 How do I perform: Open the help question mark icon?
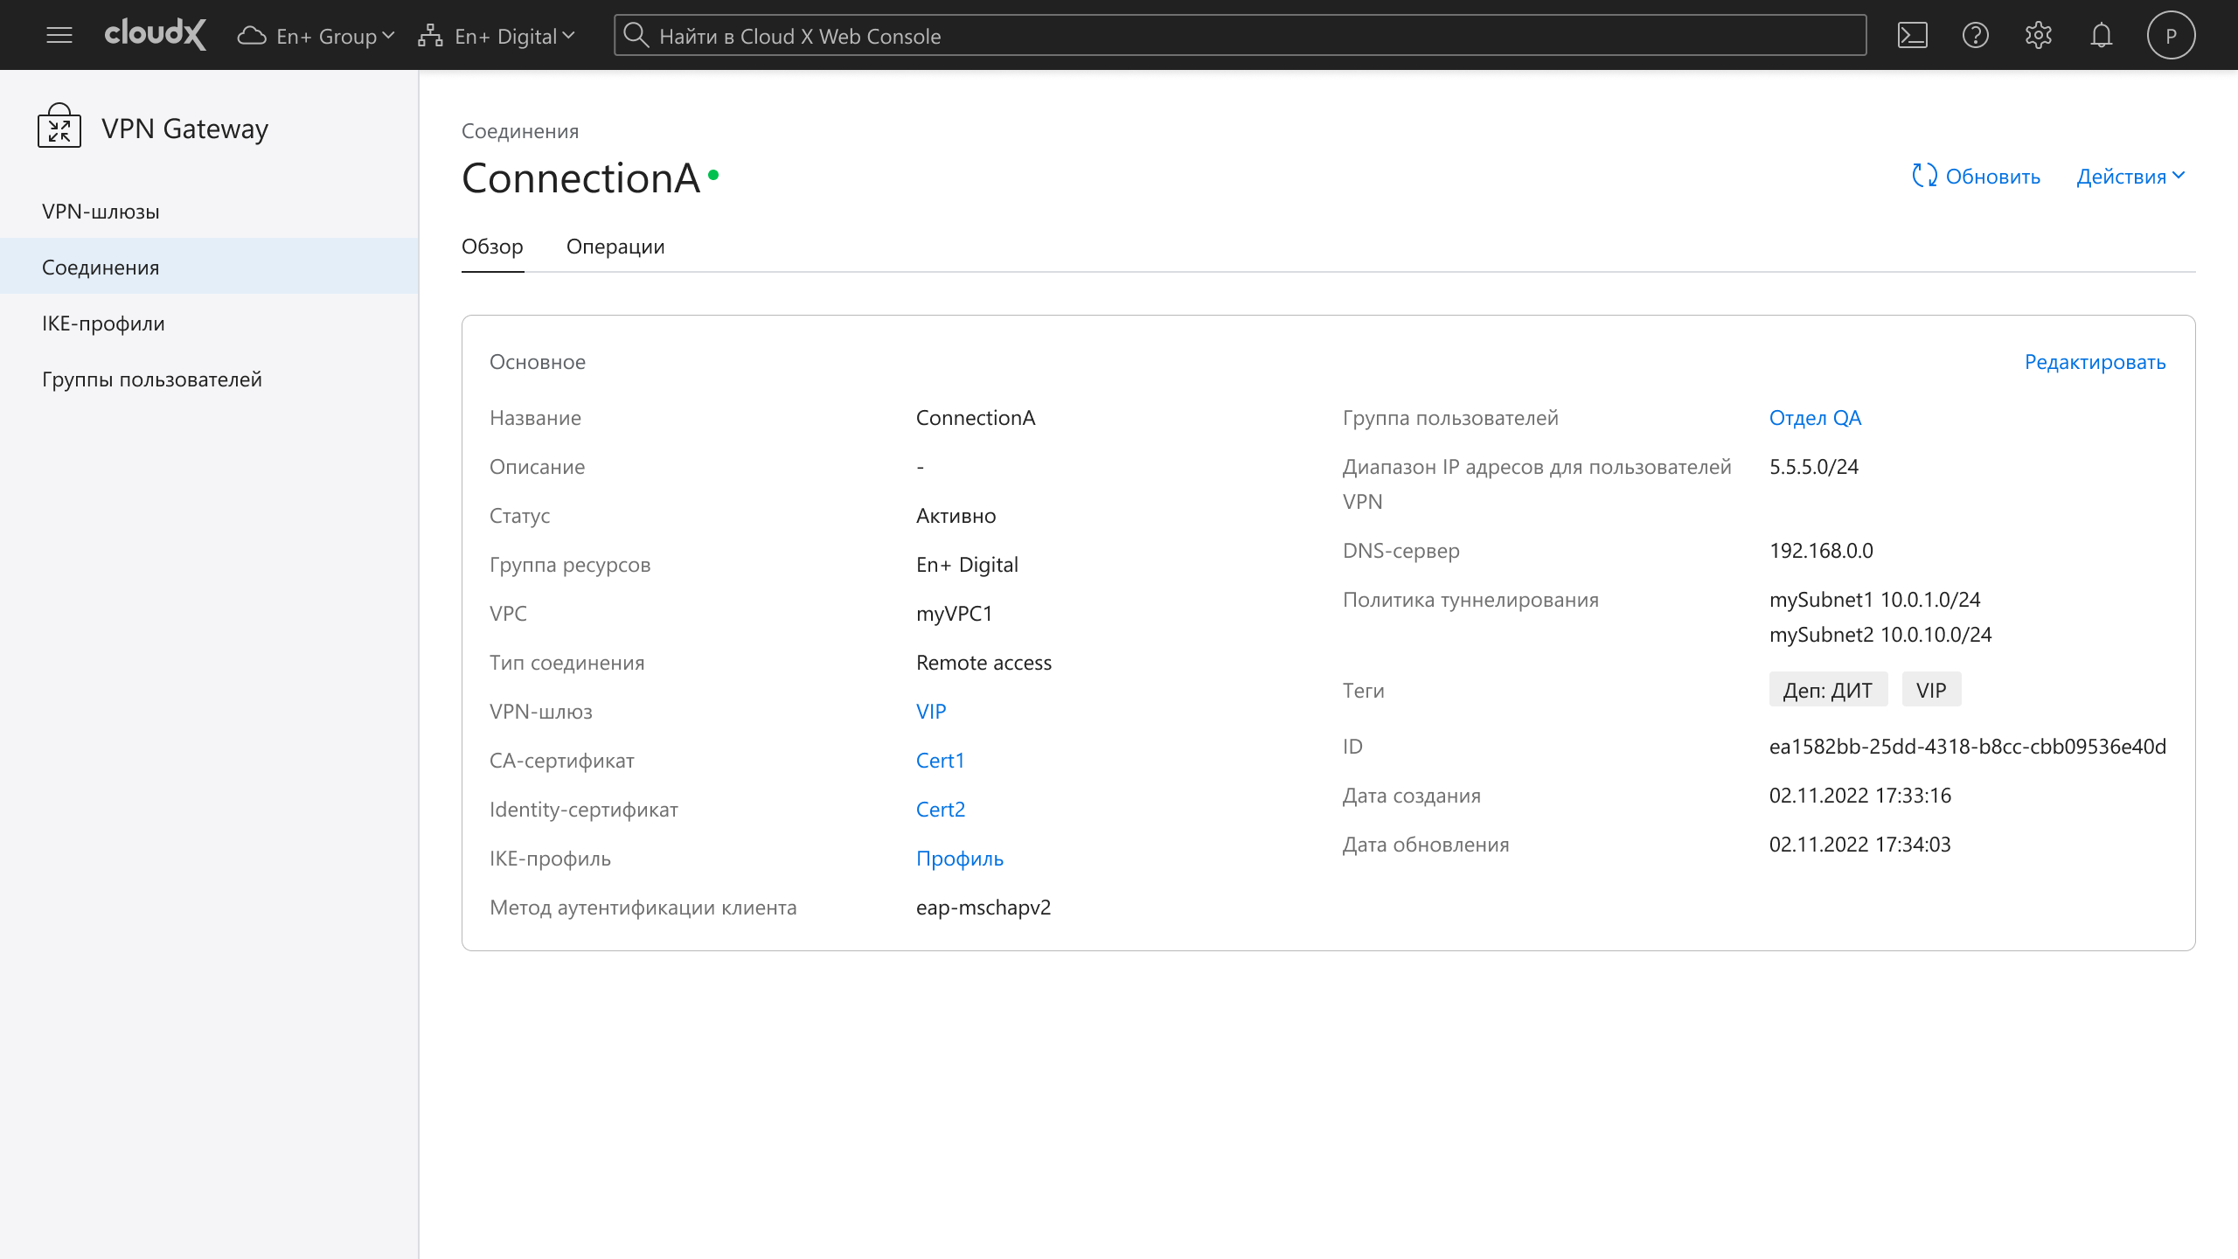1975,35
